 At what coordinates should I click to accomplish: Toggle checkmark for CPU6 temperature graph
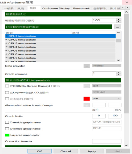point(6,54)
